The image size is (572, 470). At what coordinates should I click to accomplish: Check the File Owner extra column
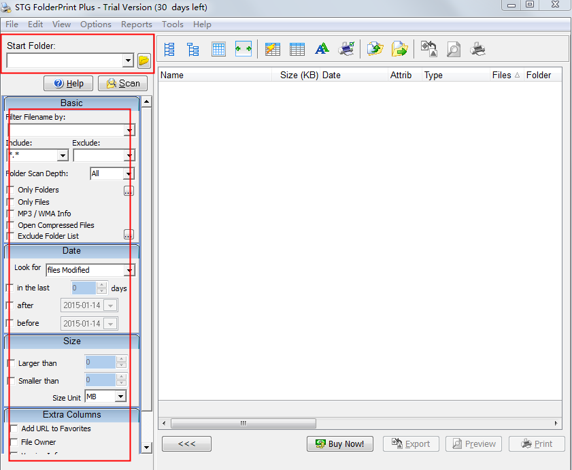[14, 442]
